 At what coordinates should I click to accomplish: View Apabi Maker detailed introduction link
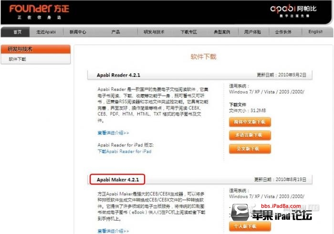click(x=113, y=231)
